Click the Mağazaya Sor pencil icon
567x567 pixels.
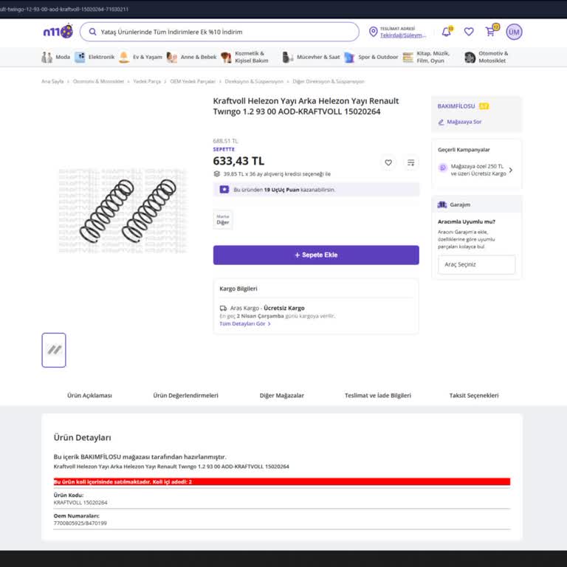pos(441,123)
